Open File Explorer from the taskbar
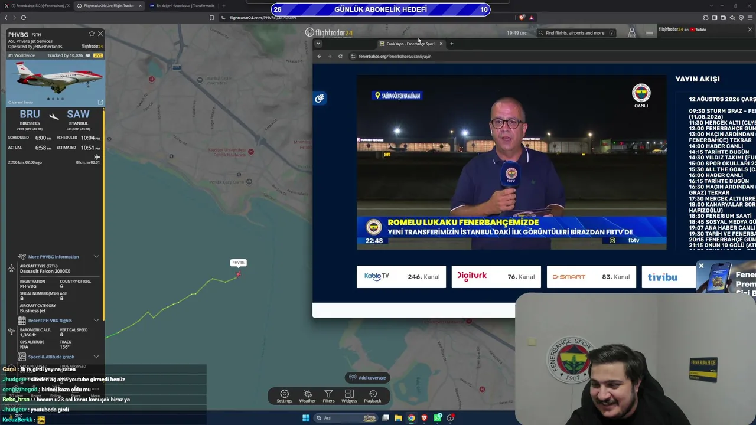This screenshot has height=425, width=756. (399, 418)
